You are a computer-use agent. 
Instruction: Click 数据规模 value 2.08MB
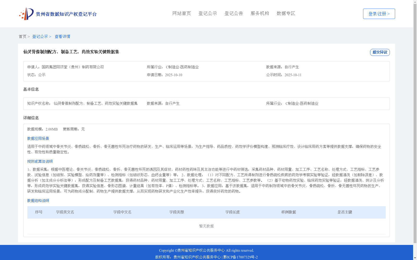point(52,129)
